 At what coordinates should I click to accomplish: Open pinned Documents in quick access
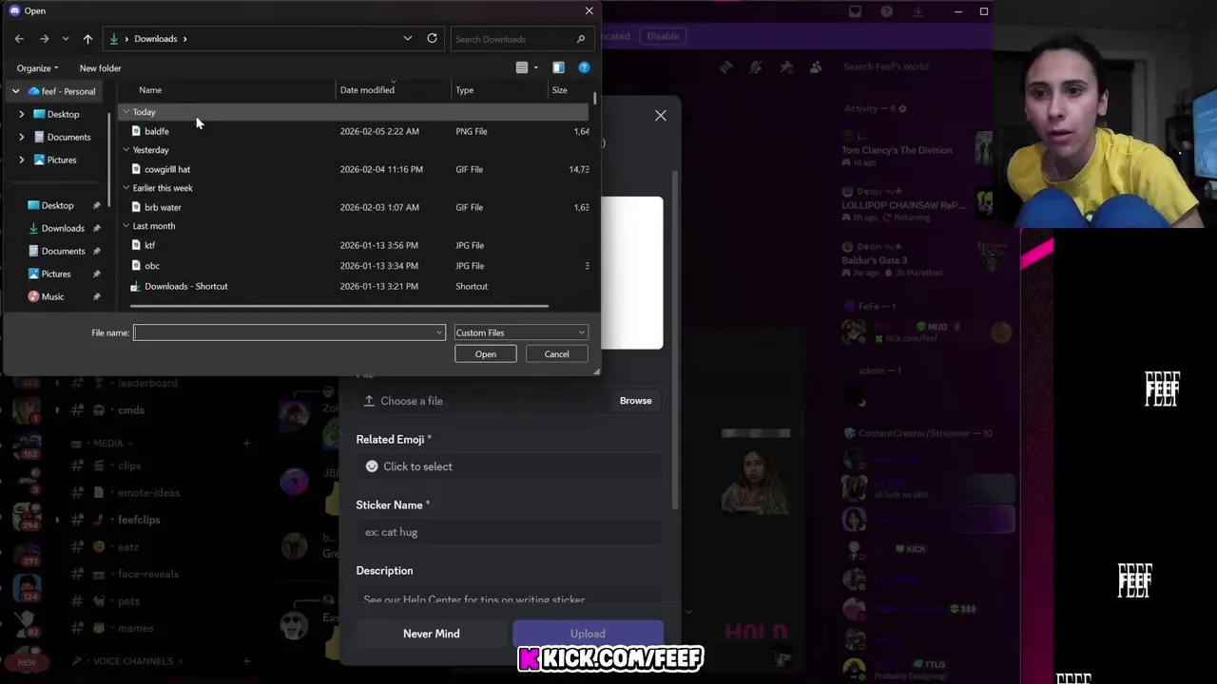(x=63, y=251)
